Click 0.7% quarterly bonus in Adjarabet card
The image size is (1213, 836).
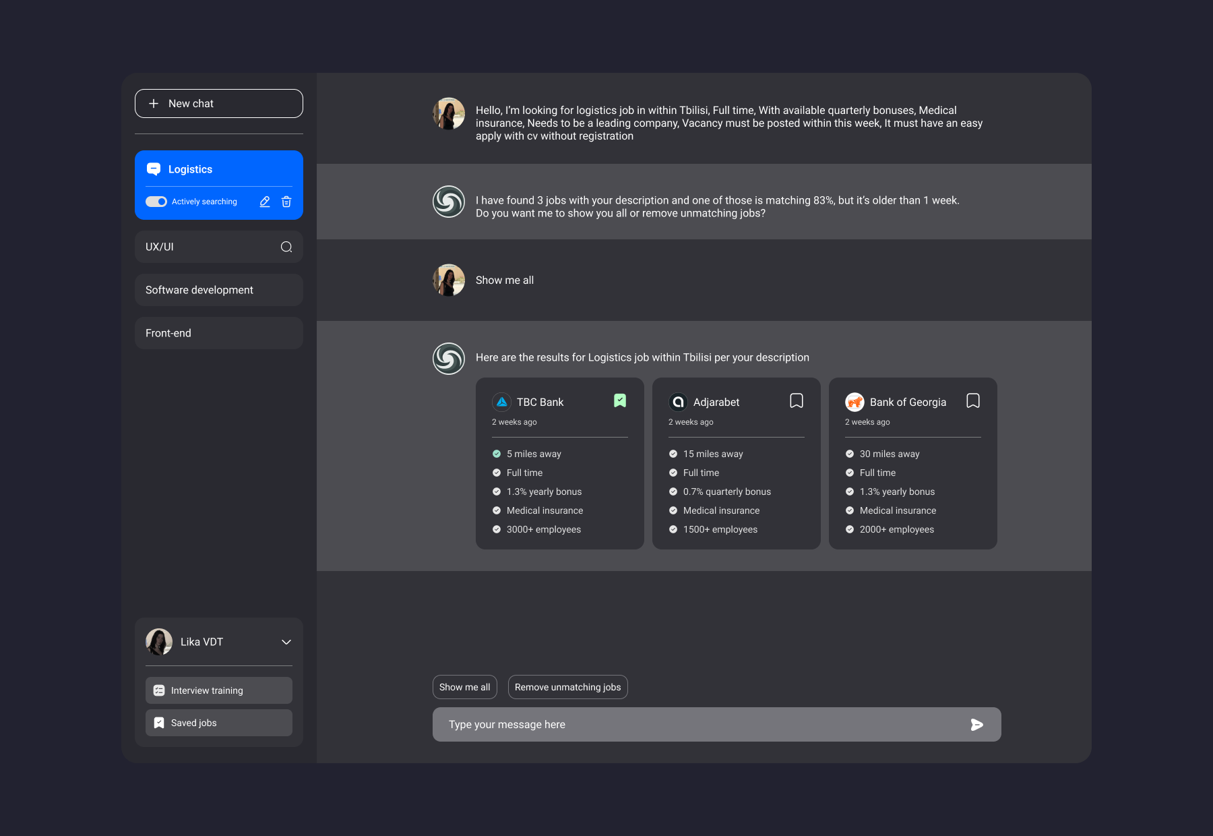[x=727, y=491]
